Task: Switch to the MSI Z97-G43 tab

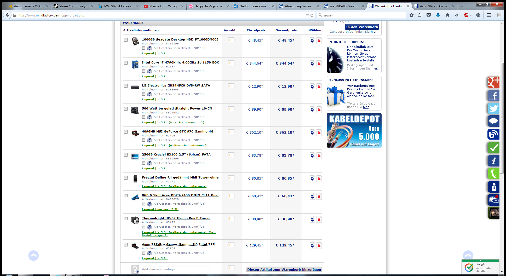Action: tap(118, 6)
